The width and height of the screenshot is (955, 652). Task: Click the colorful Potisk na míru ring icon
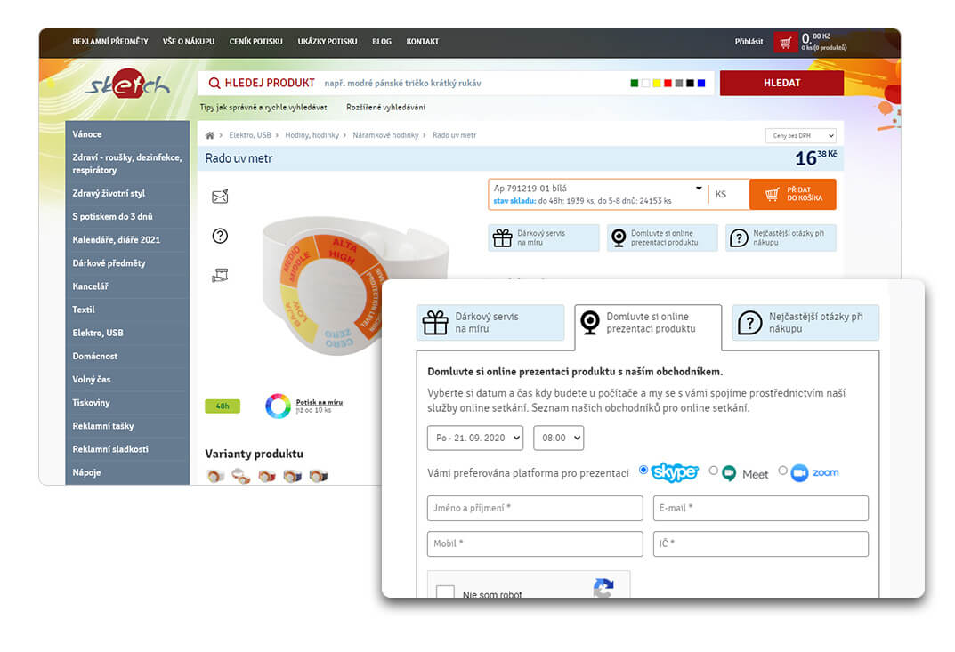278,406
